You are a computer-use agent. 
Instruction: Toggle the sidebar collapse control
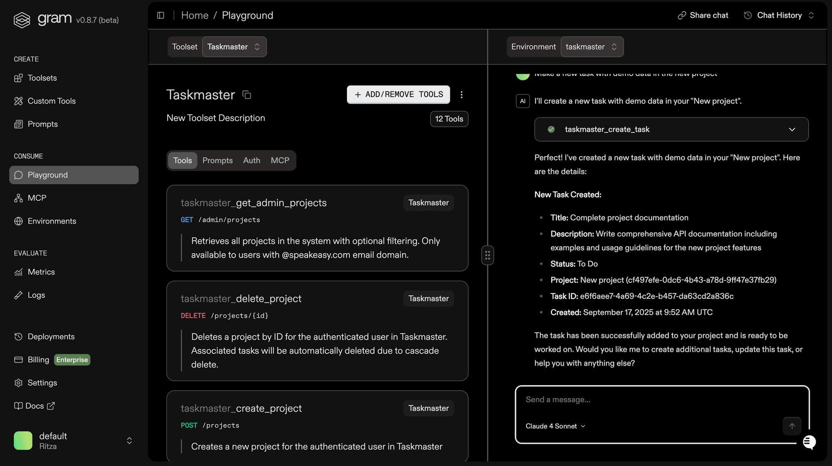pyautogui.click(x=160, y=15)
